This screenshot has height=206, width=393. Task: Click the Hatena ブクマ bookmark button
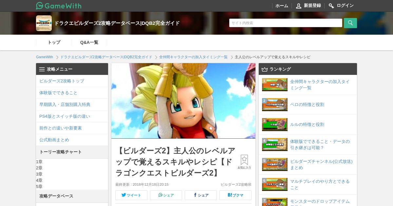tap(235, 195)
